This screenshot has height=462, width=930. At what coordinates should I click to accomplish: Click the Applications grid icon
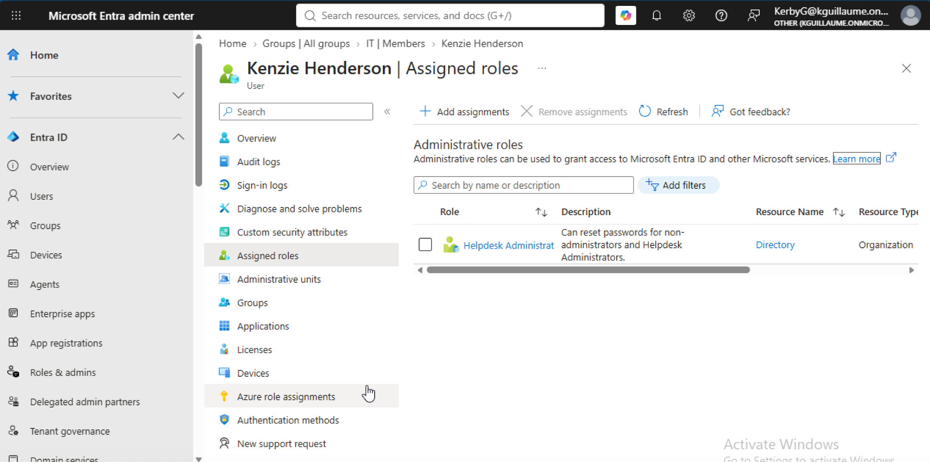click(x=224, y=326)
